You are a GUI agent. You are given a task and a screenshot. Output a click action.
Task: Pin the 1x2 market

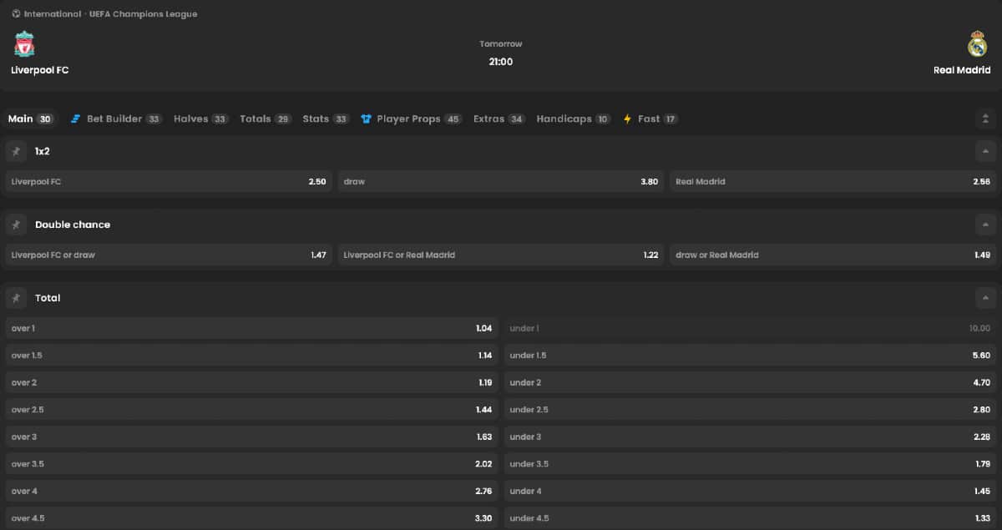[16, 151]
